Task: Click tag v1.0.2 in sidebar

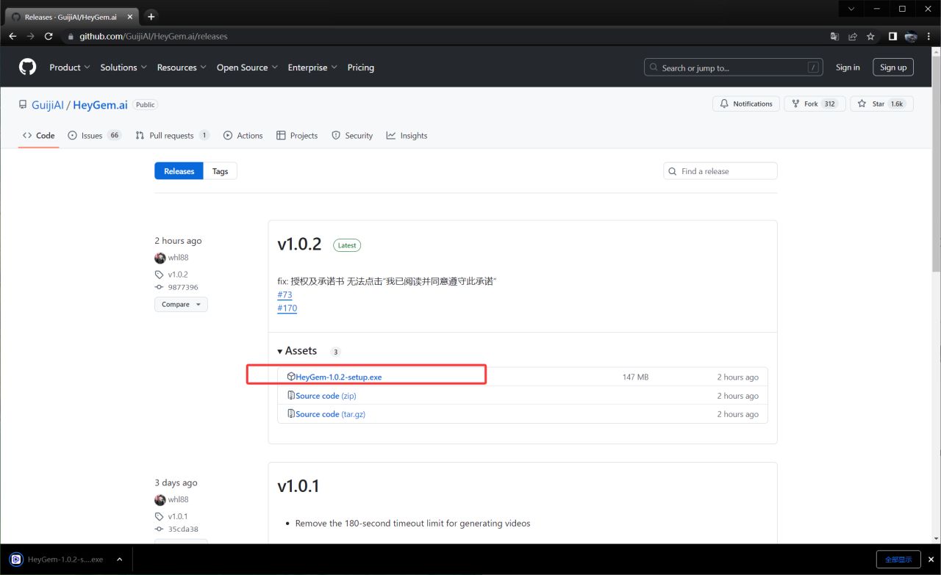Action: (x=178, y=275)
